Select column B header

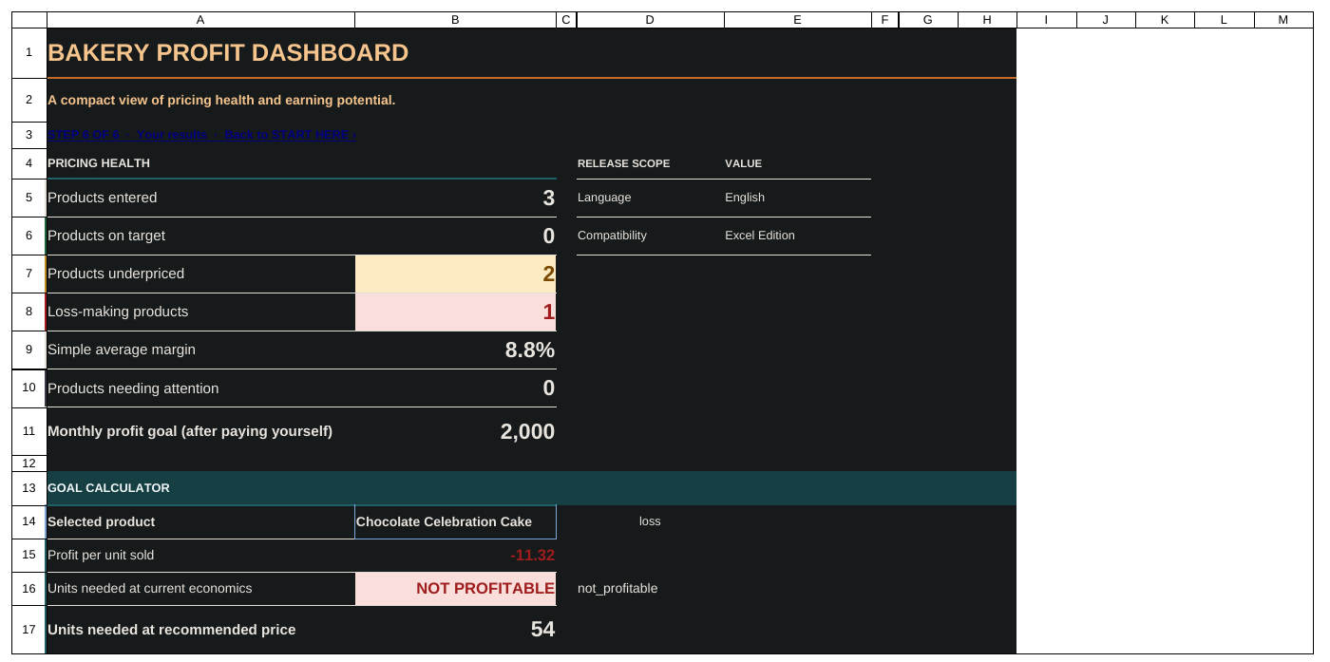(455, 20)
